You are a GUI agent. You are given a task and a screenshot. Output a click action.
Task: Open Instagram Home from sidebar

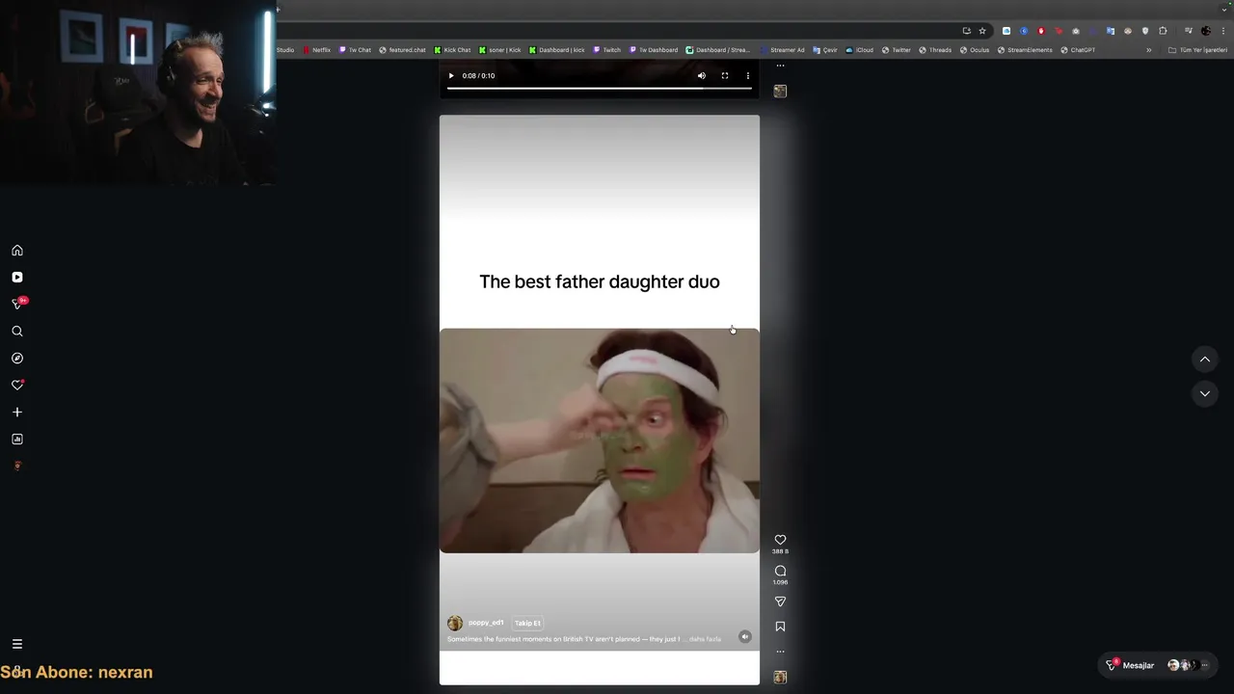click(x=17, y=251)
